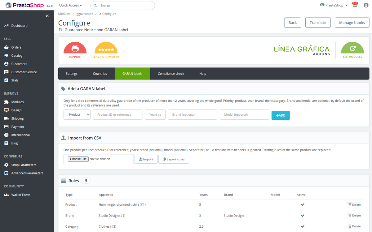Expand the Quick Access menu
The width and height of the screenshot is (372, 232).
[x=71, y=5]
